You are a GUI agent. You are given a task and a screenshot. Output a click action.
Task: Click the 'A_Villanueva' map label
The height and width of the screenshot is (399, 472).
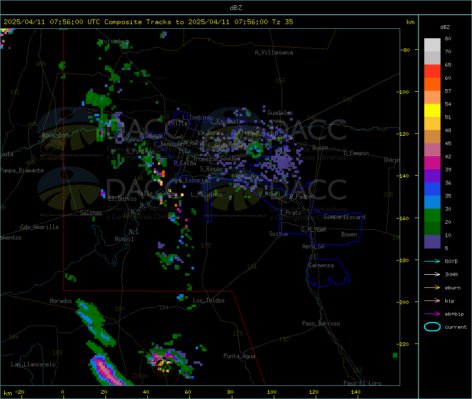274,52
